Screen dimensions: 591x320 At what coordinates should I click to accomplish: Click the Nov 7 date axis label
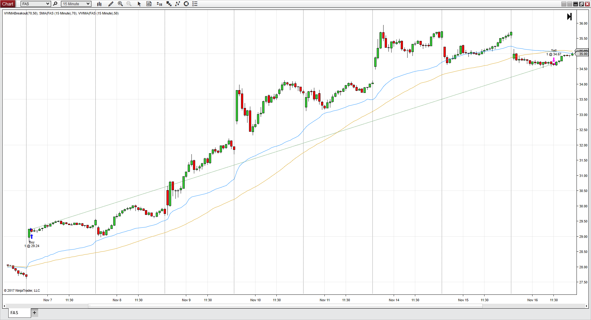pyautogui.click(x=48, y=300)
